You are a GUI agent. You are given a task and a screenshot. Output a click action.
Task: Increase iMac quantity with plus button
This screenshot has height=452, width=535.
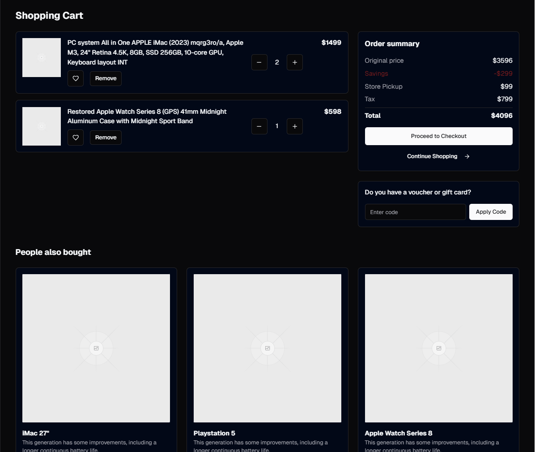click(295, 62)
